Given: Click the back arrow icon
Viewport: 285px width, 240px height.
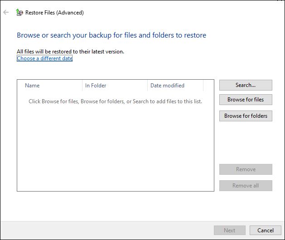Looking at the screenshot, I should click(6, 12).
